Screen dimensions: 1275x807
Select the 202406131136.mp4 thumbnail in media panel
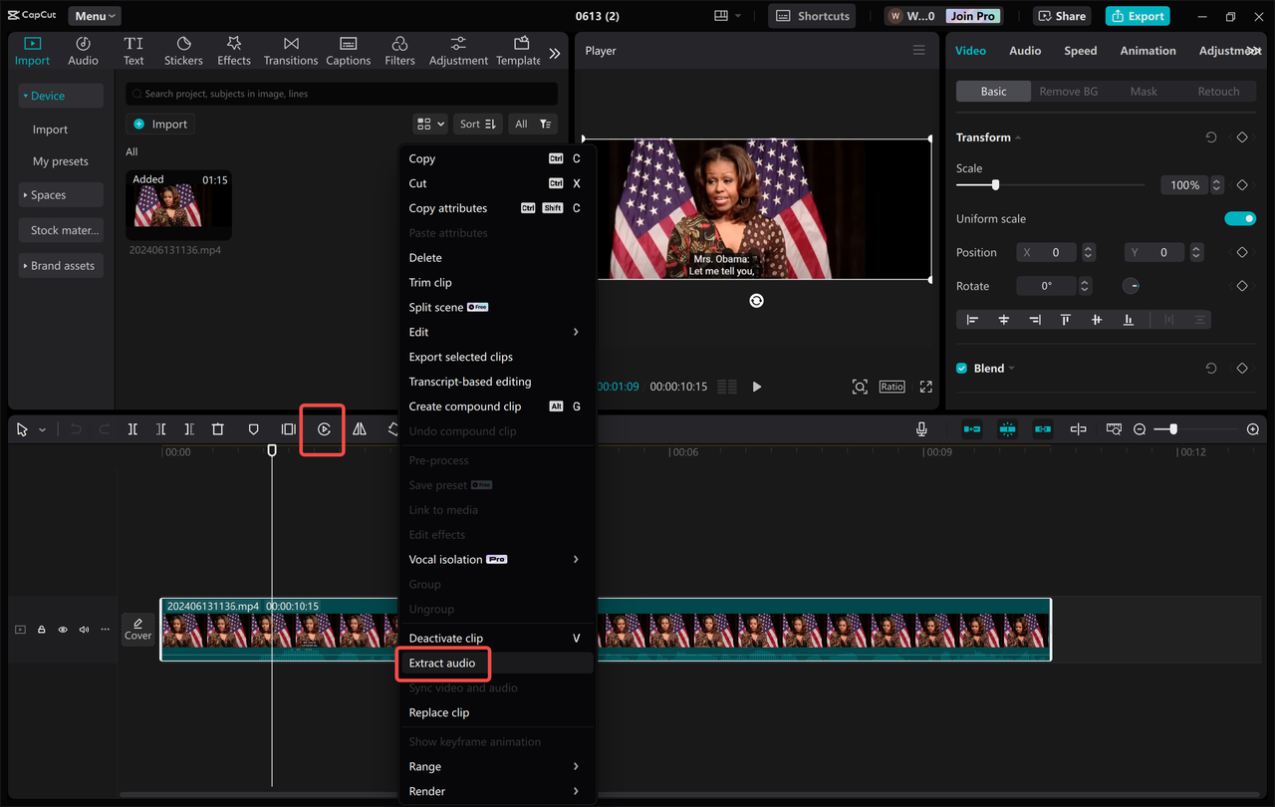[x=179, y=206]
